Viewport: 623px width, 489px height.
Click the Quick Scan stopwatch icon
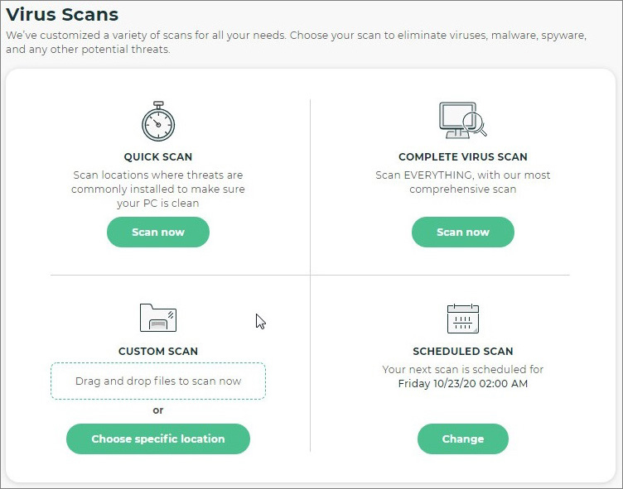158,121
